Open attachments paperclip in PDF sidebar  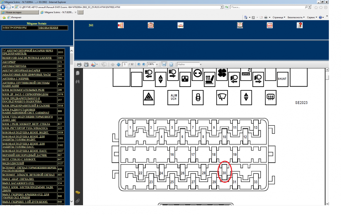pos(78,201)
